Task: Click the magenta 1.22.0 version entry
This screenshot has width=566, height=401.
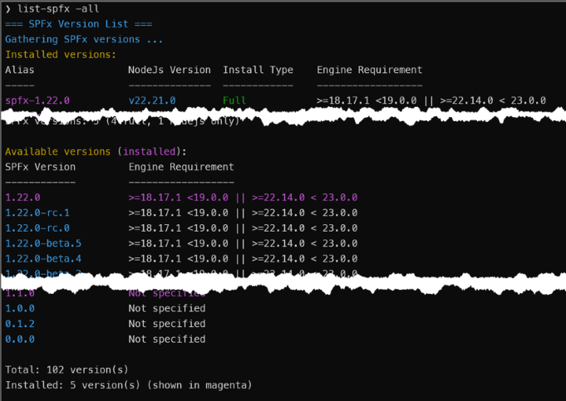Action: click(x=22, y=198)
